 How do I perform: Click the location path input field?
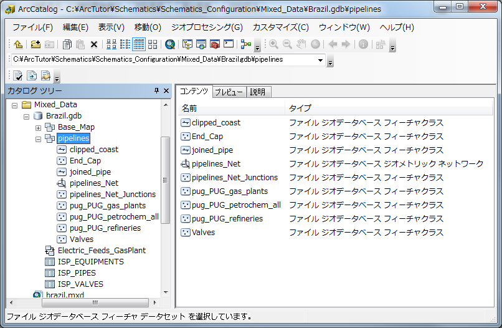(x=164, y=60)
